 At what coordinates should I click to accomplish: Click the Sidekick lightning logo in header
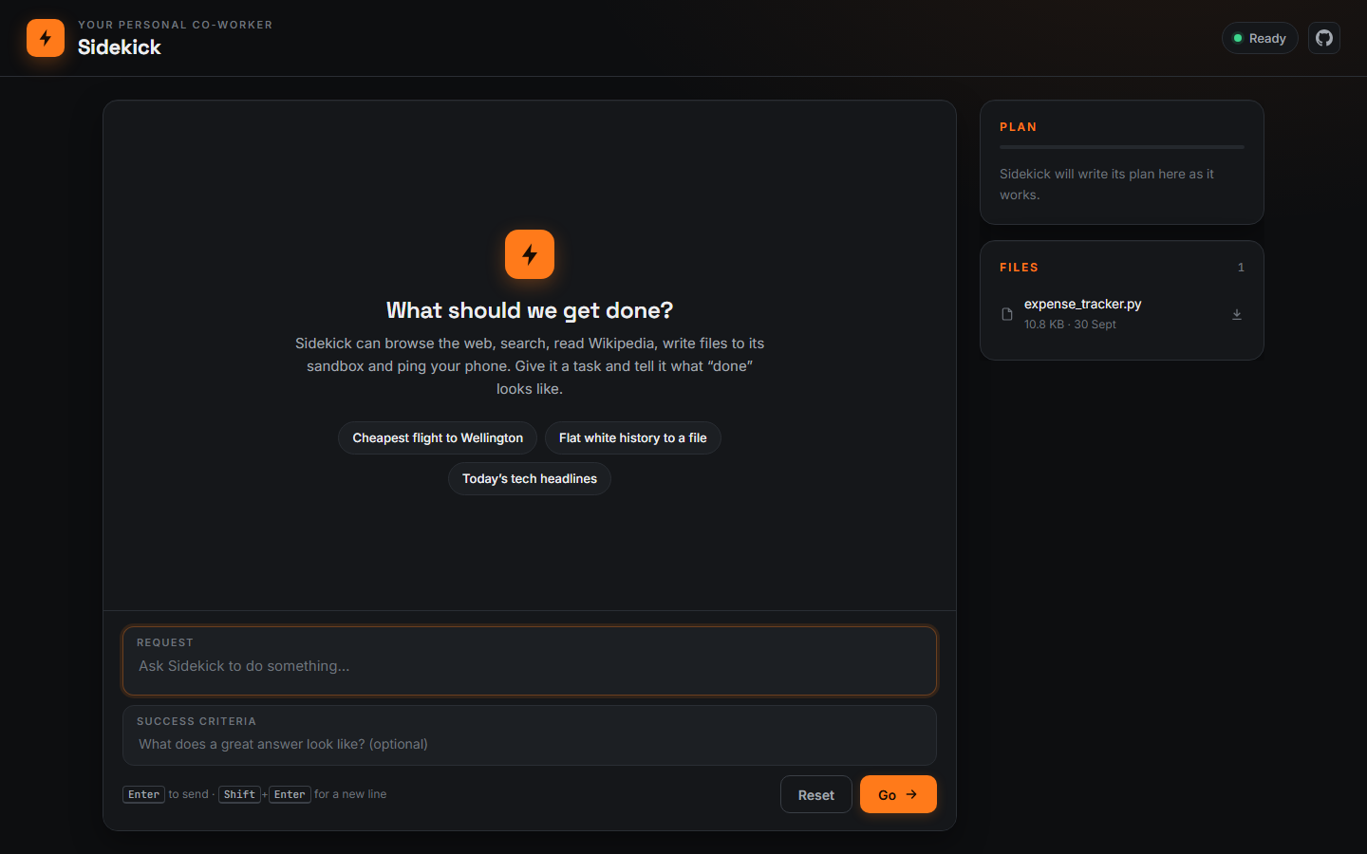point(46,38)
